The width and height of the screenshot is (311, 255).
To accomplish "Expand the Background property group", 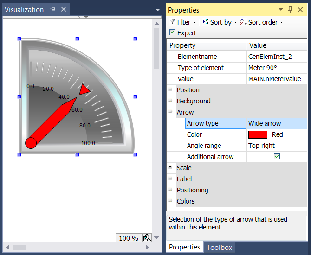I will [x=170, y=100].
